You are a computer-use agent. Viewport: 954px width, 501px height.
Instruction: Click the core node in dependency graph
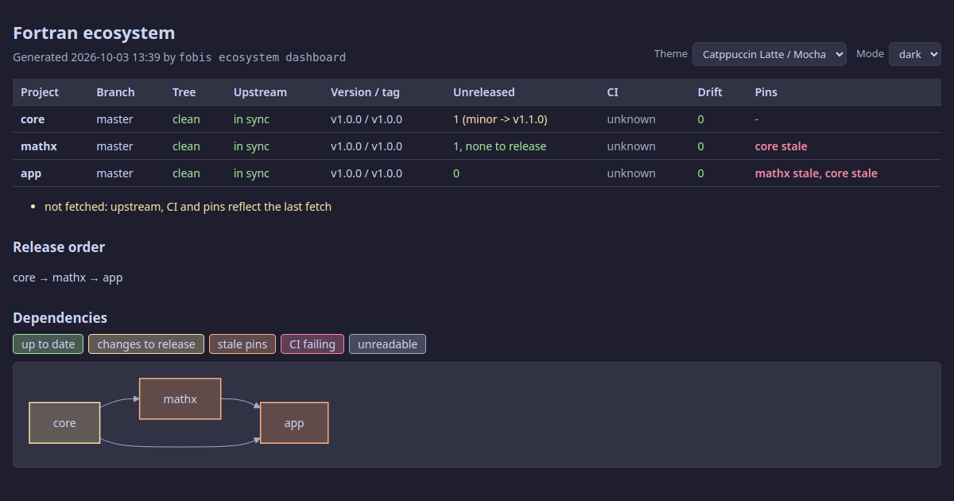(x=64, y=423)
